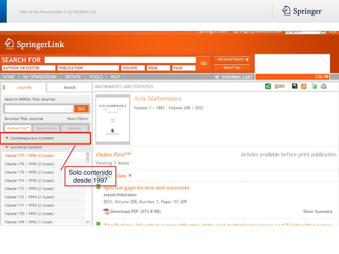Click the MATHEMATICS AND STATISTICS category

pos(124,87)
